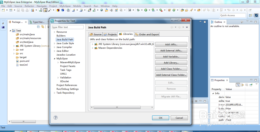Click the Add External JARs... button
Image resolution: width=260 pixels, height=132 pixels.
pyautogui.click(x=171, y=50)
